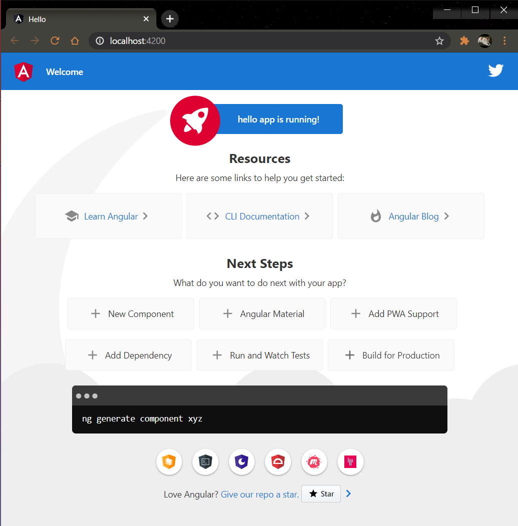Open the Meetup community icon

[x=314, y=462]
